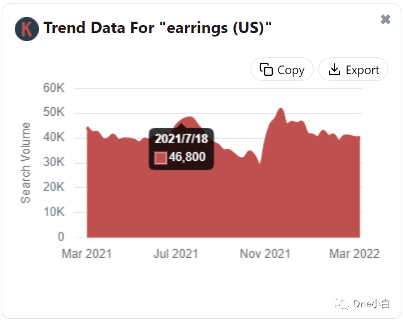Click the Copy icon with overlapping squares
Screen dimensions: 403x321
266,70
